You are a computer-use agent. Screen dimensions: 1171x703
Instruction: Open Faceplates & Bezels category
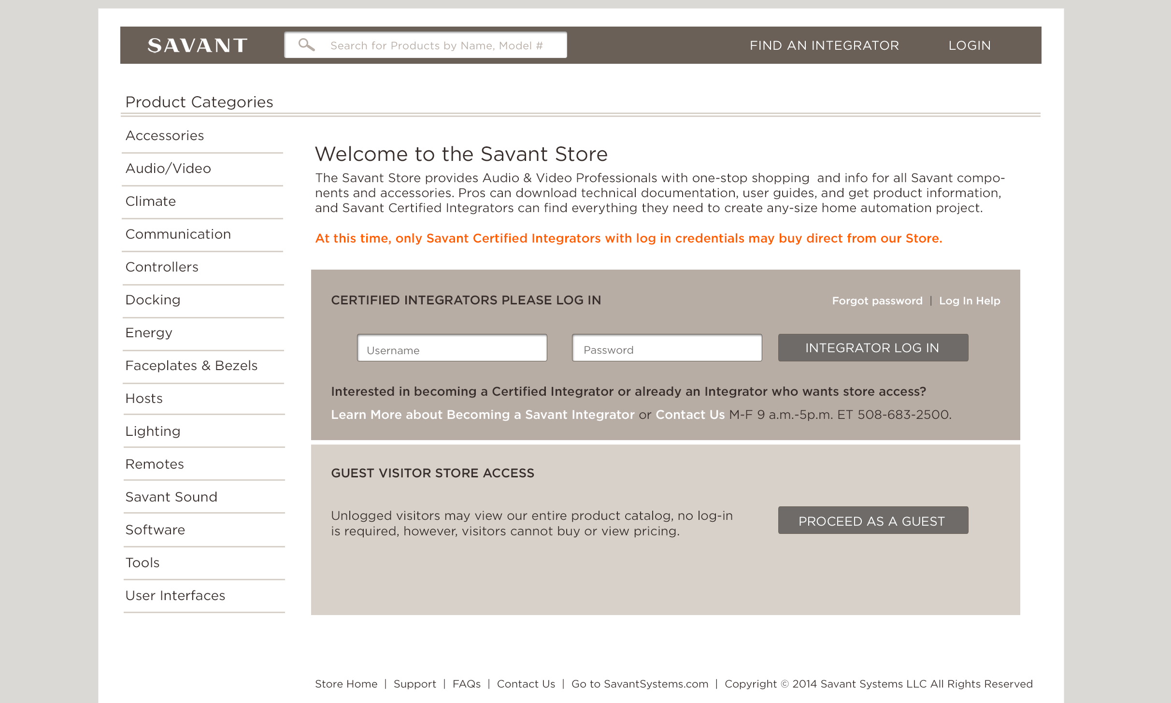(191, 365)
